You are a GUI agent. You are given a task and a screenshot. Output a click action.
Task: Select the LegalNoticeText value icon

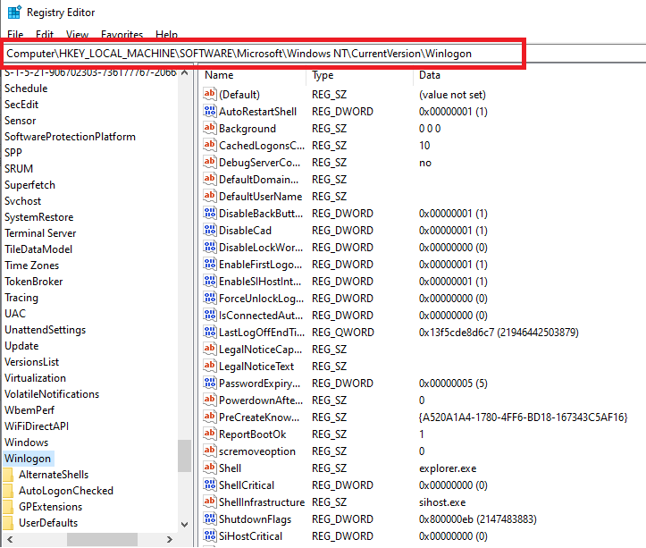210,367
